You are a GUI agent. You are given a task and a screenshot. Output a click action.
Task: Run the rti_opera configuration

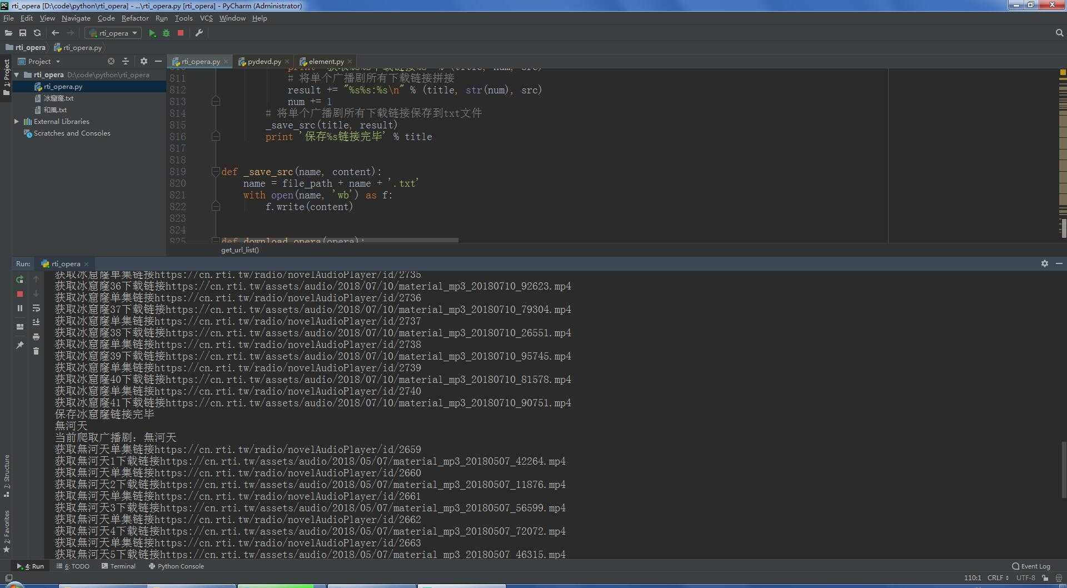tap(152, 33)
